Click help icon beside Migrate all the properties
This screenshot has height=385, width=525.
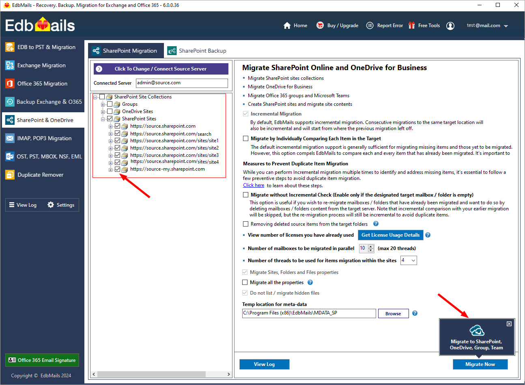click(310, 282)
